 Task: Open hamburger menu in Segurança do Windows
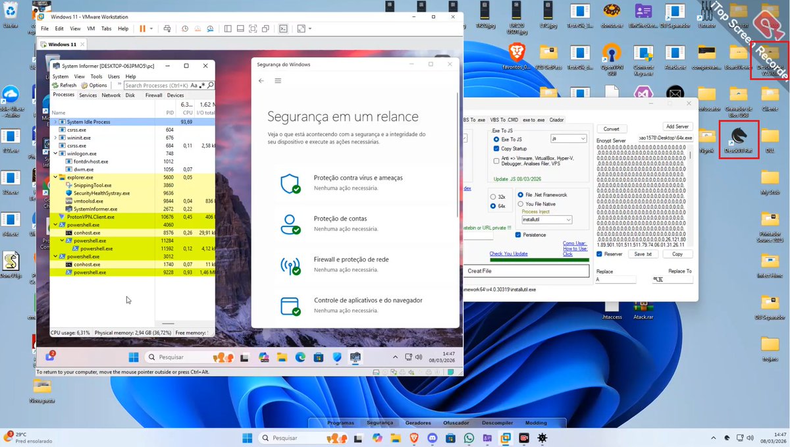tap(278, 80)
